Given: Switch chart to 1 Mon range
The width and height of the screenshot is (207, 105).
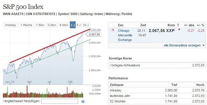Looking at the screenshot, I should coord(40,25).
